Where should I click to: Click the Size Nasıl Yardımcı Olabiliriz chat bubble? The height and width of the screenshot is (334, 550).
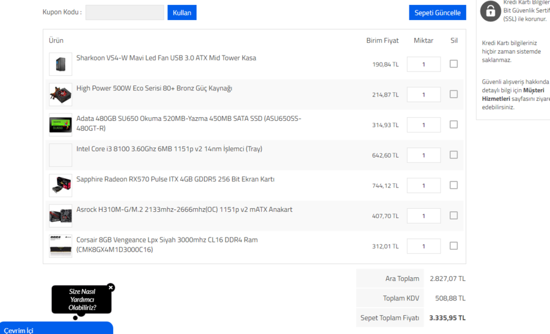click(82, 300)
